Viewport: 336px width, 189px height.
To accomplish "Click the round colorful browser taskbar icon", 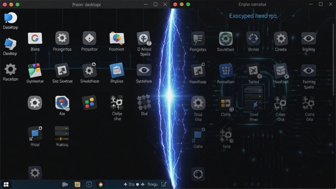I will [100, 184].
